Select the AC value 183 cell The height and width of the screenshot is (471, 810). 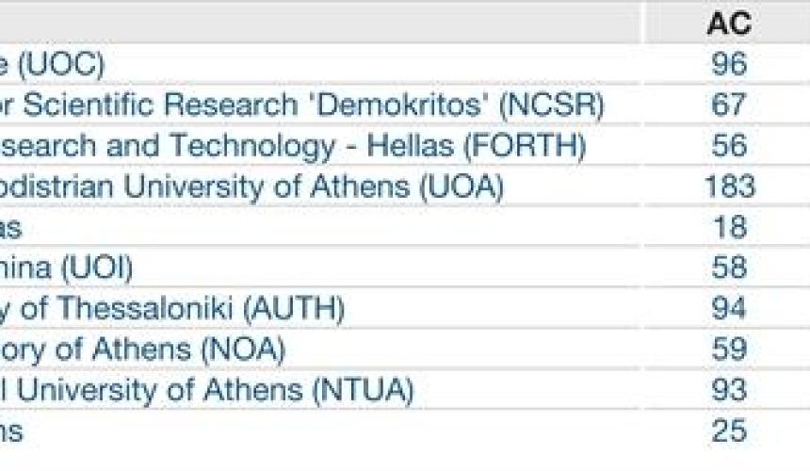[x=729, y=187]
